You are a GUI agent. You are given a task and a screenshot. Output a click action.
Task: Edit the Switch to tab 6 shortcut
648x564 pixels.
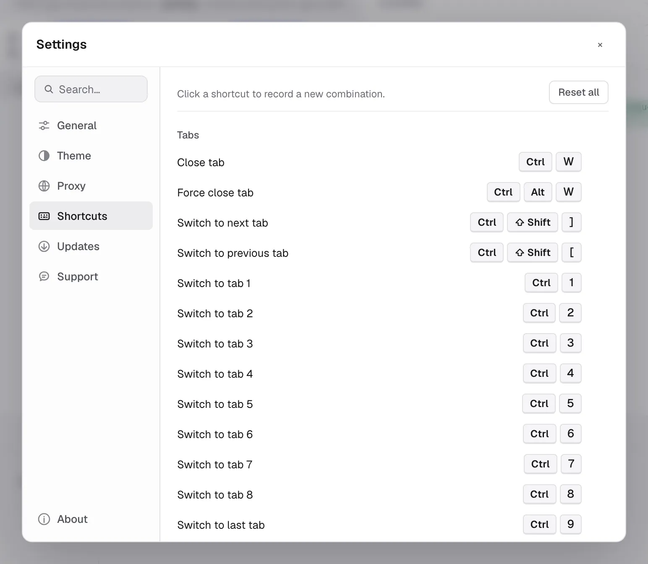(x=552, y=434)
